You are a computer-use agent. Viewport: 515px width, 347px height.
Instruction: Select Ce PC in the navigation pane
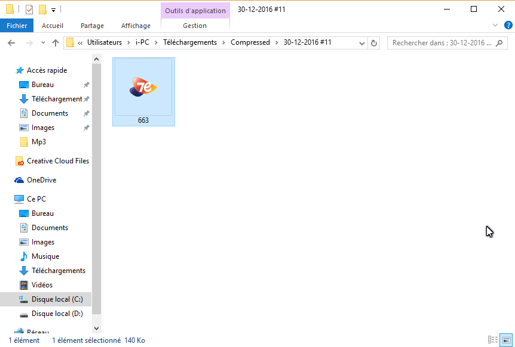[x=36, y=199]
